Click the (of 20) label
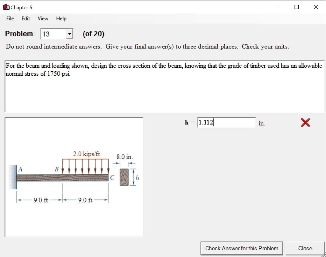 [x=93, y=34]
